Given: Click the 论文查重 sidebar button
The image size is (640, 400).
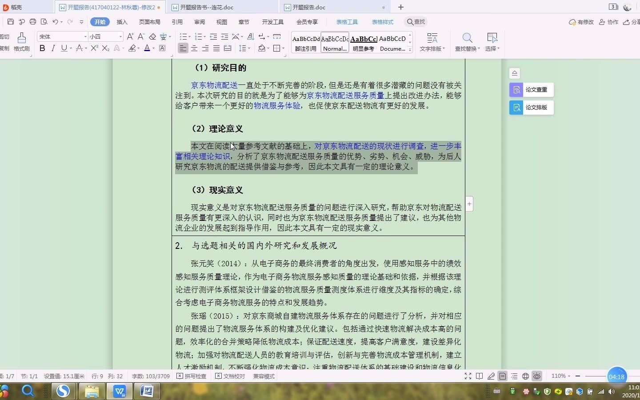Looking at the screenshot, I should [531, 89].
